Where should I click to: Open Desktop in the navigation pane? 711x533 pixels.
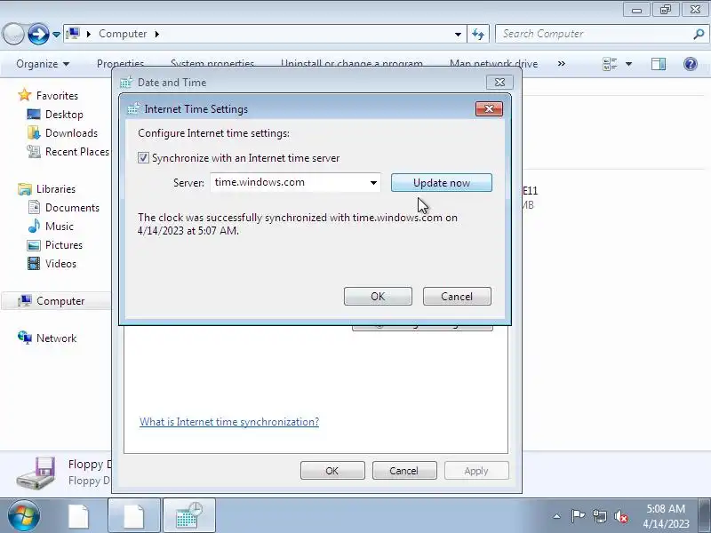pyautogui.click(x=64, y=115)
